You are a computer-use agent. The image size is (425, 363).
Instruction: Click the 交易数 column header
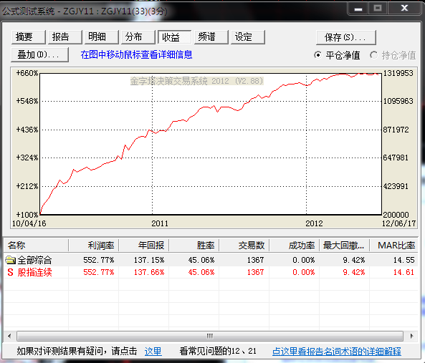pos(244,246)
